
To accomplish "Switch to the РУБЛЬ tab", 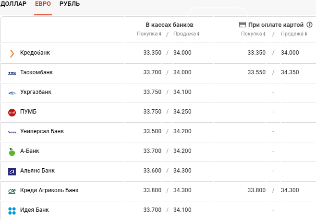I will [x=70, y=4].
